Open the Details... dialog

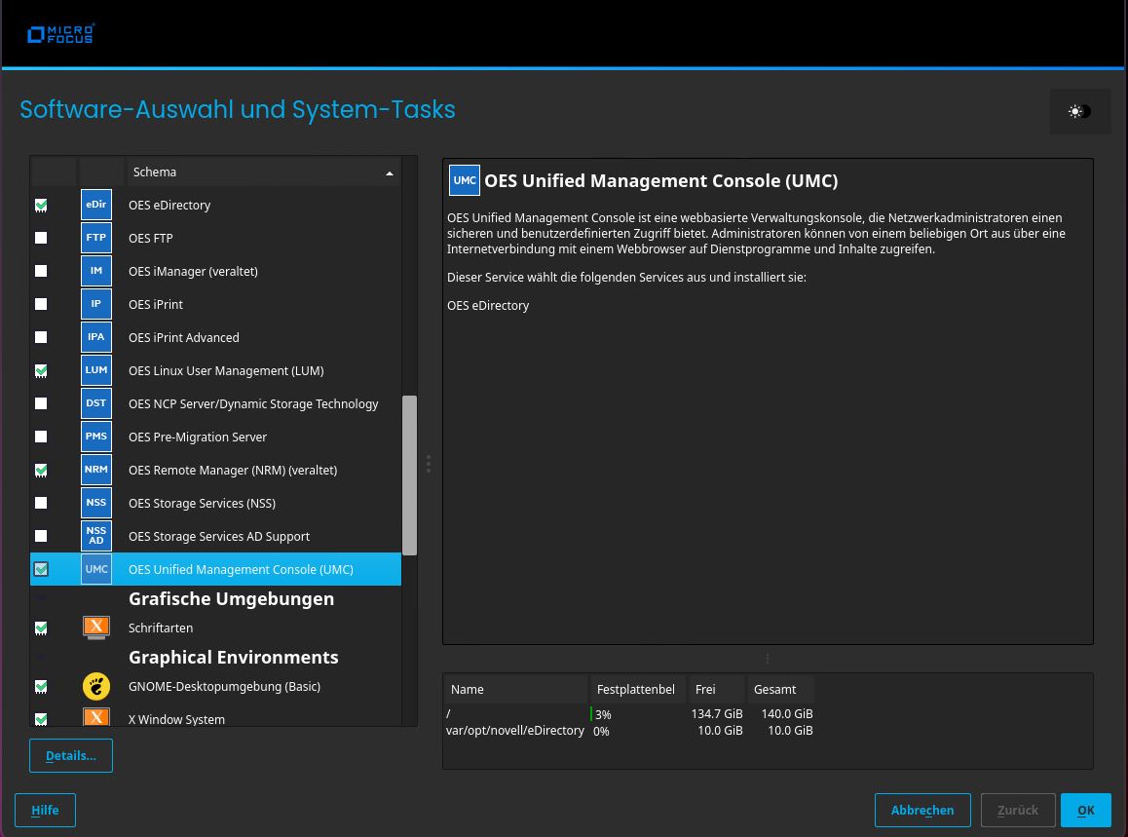coord(70,755)
